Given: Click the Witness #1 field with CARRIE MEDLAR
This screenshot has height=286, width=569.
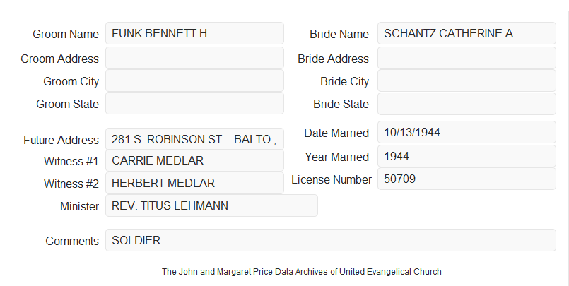Looking at the screenshot, I should [194, 160].
